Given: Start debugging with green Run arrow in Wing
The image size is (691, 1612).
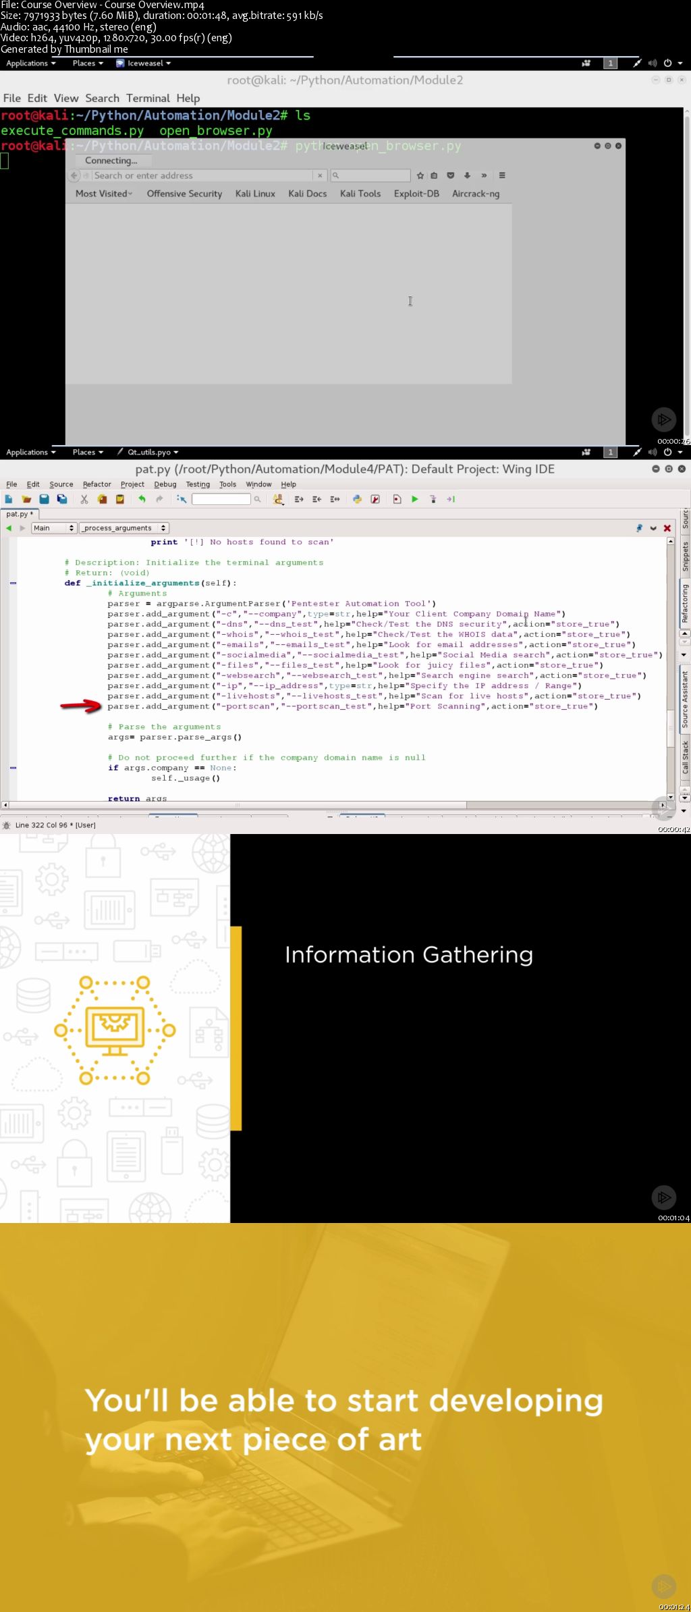Looking at the screenshot, I should [x=415, y=499].
